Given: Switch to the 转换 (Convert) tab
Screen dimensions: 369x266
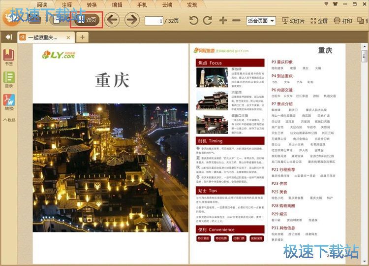Looking at the screenshot, I should pos(92,5).
